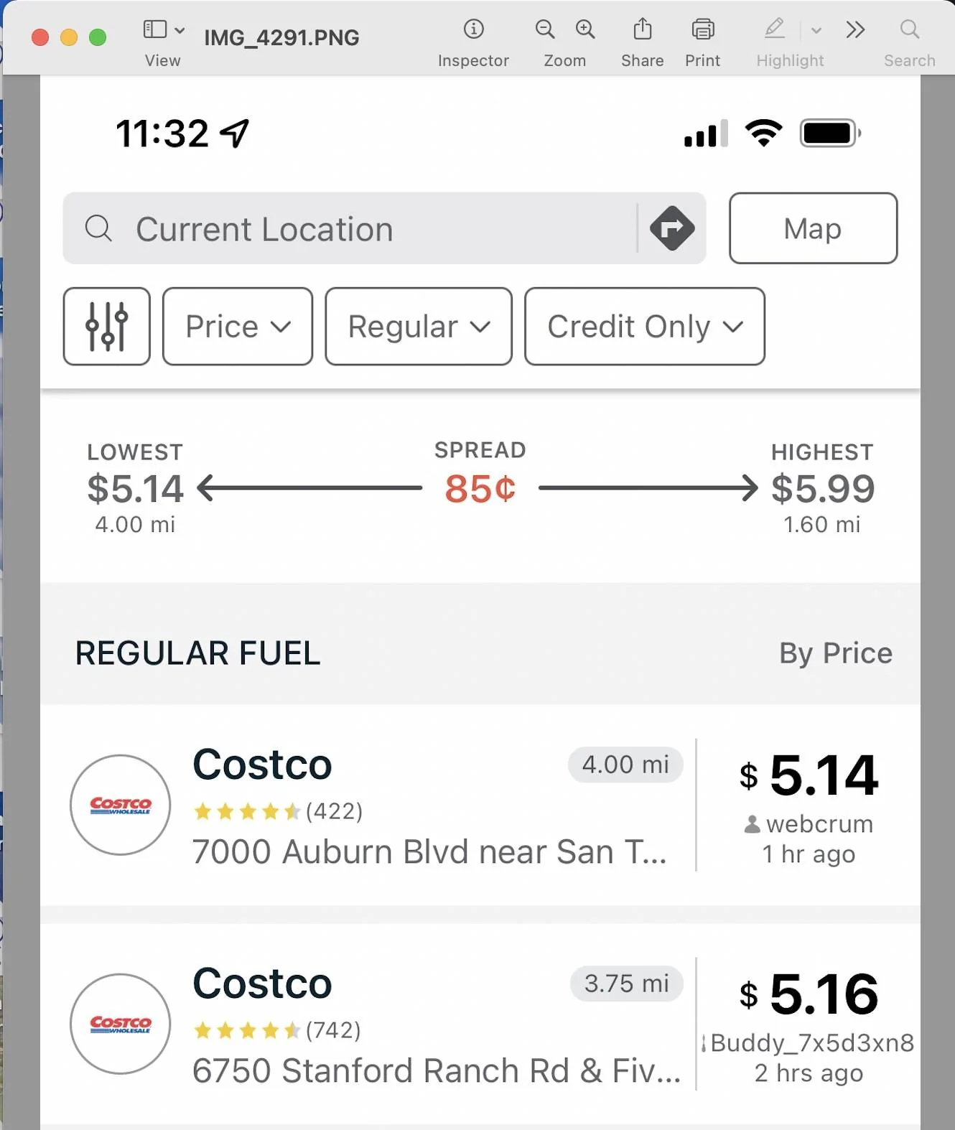The height and width of the screenshot is (1130, 955).
Task: Click the Print icon
Action: point(703,29)
